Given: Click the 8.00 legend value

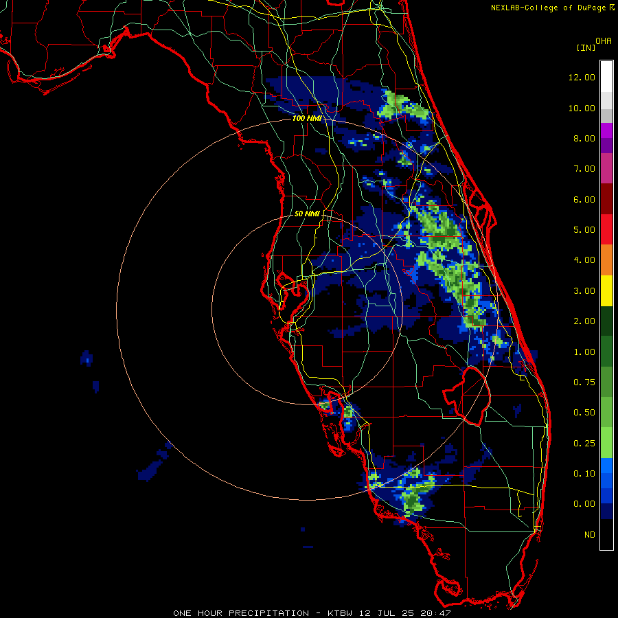Looking at the screenshot, I should point(584,138).
